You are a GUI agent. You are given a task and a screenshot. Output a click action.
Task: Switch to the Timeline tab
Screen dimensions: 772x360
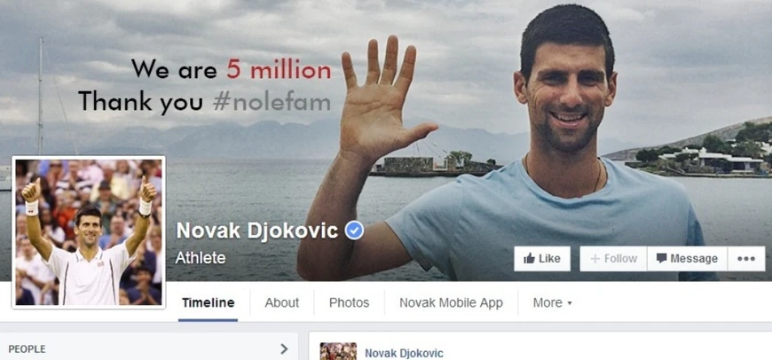208,303
